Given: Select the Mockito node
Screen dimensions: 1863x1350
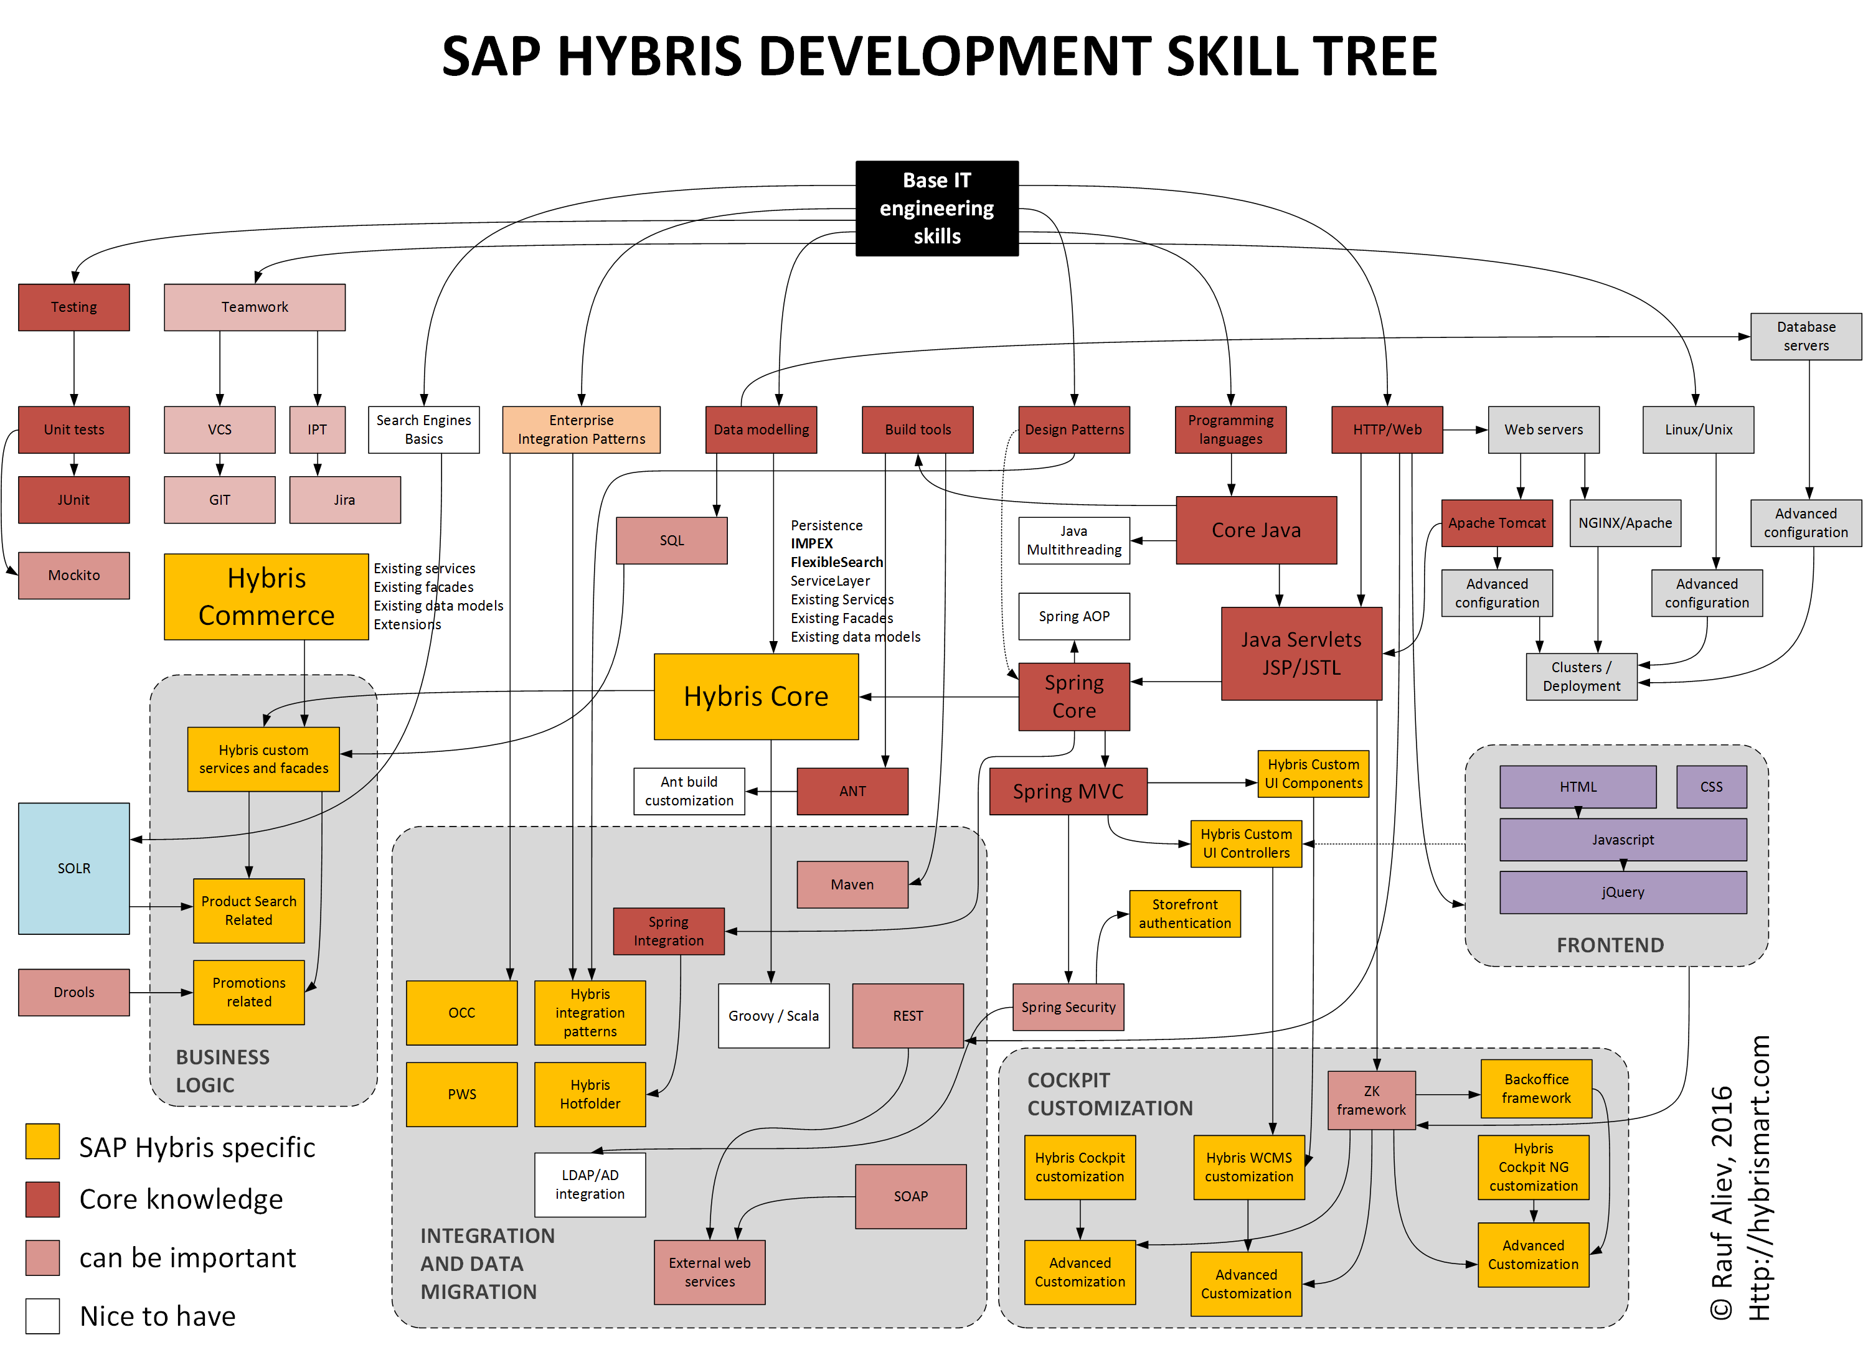Looking at the screenshot, I should pos(73,575).
